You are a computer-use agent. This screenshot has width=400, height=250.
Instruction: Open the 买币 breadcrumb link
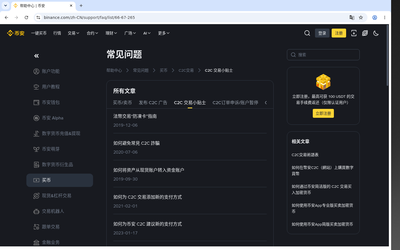pos(164,70)
